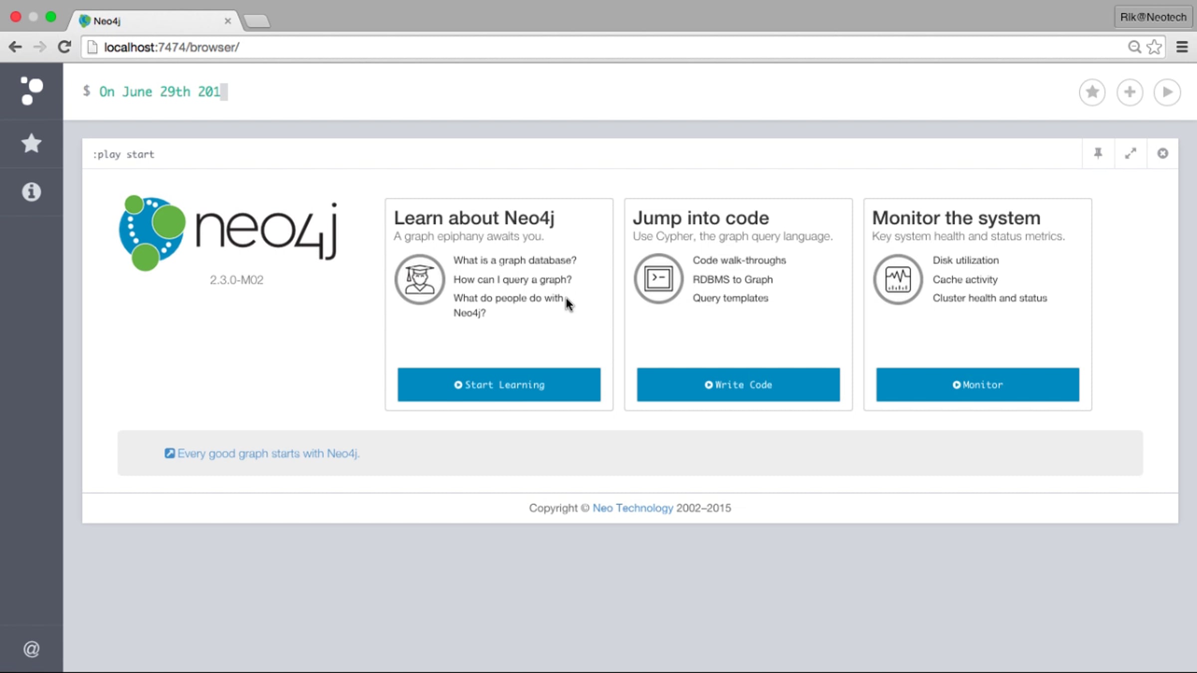The height and width of the screenshot is (673, 1197).
Task: Reload the page with refresh icon
Action: pos(64,47)
